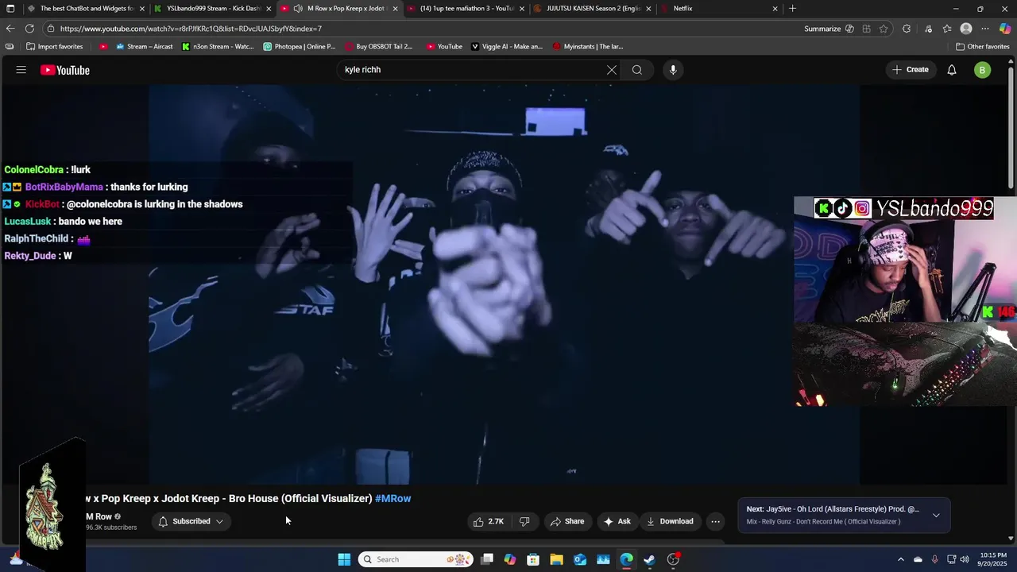Clear the search text with the X
Image resolution: width=1017 pixels, height=572 pixels.
[612, 70]
